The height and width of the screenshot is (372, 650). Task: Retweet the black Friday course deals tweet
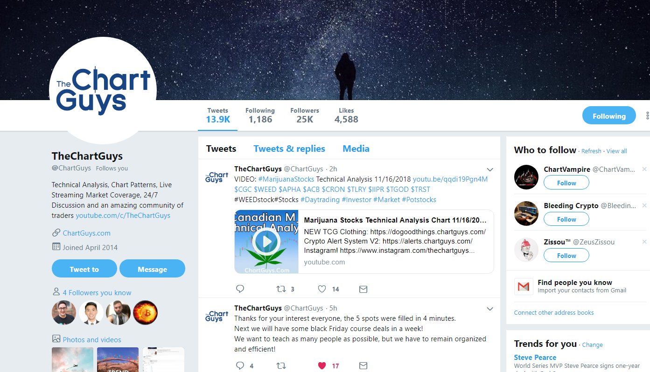(x=281, y=365)
